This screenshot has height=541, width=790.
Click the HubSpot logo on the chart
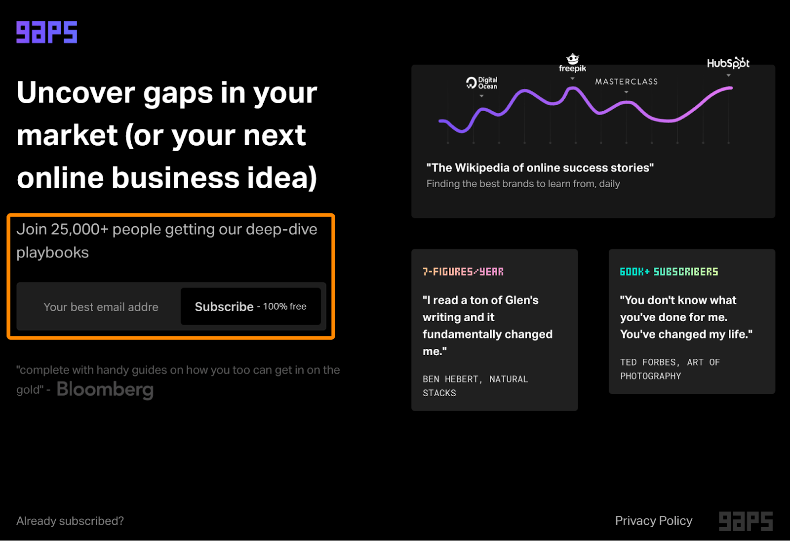728,63
